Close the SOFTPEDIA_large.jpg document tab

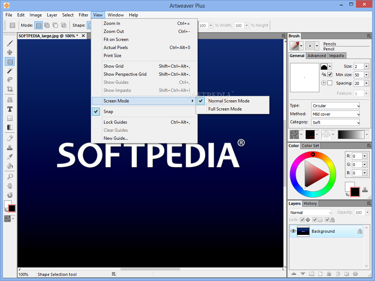click(83, 35)
